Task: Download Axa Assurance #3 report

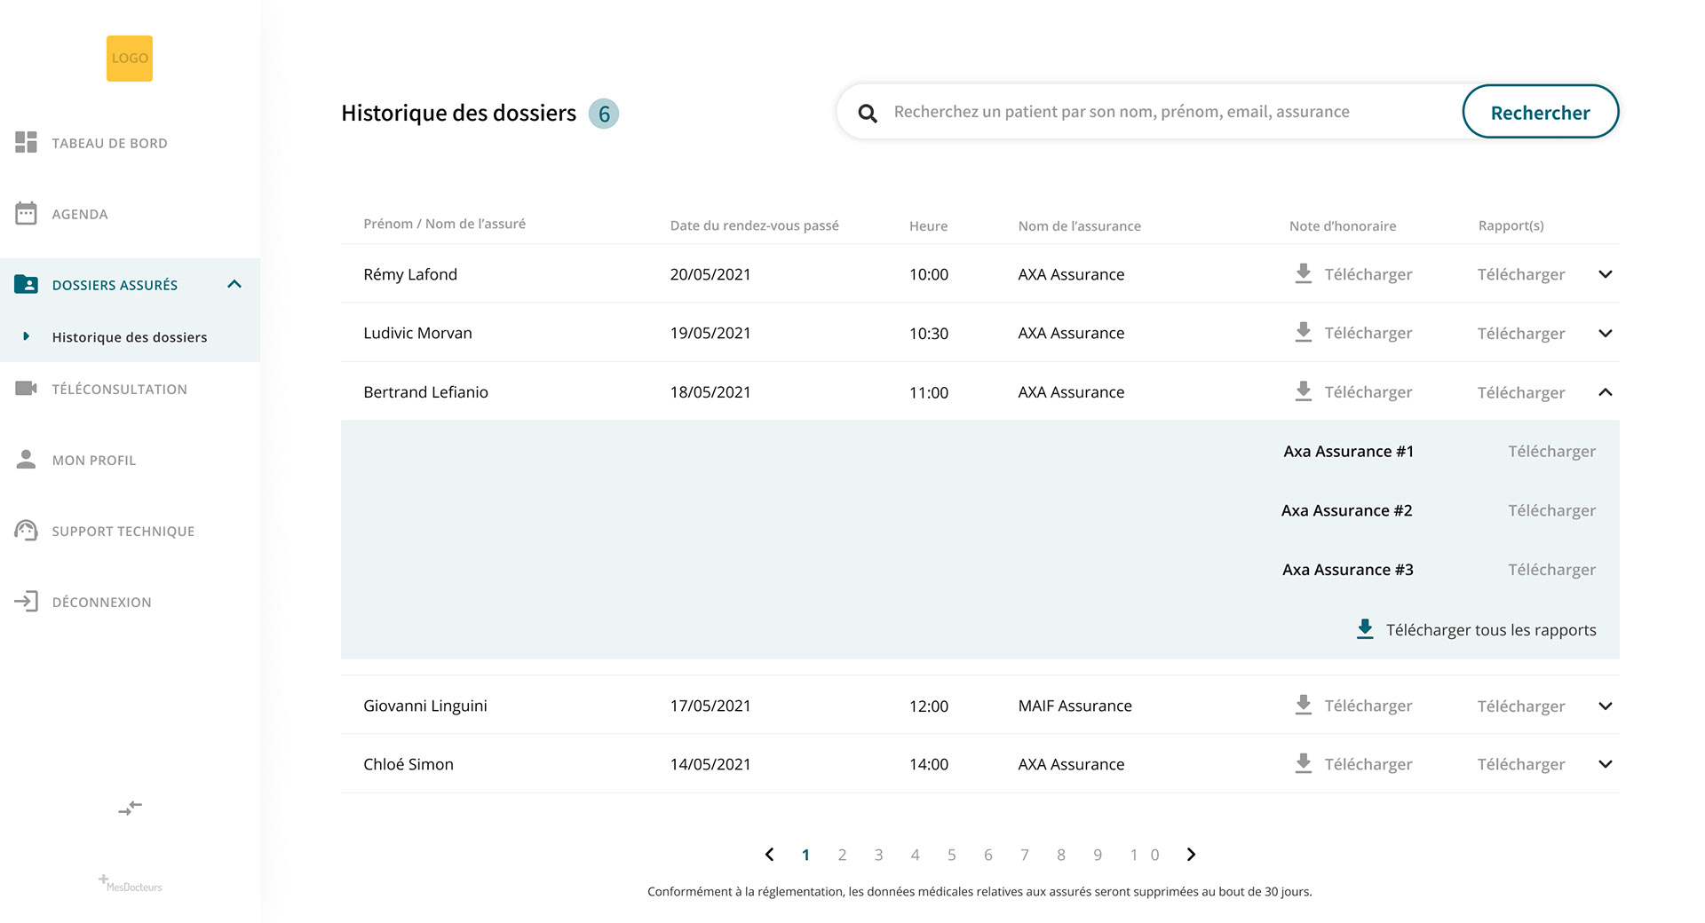Action: 1552,570
